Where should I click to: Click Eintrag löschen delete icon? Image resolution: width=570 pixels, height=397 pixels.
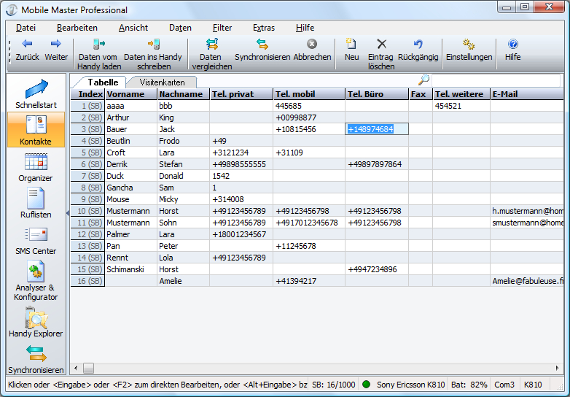[x=381, y=45]
